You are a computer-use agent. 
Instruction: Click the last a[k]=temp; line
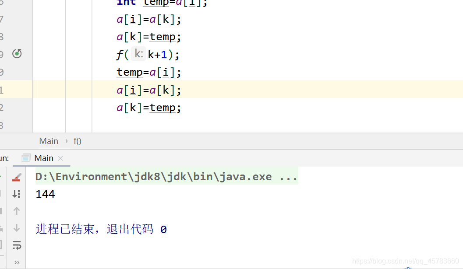click(x=149, y=108)
